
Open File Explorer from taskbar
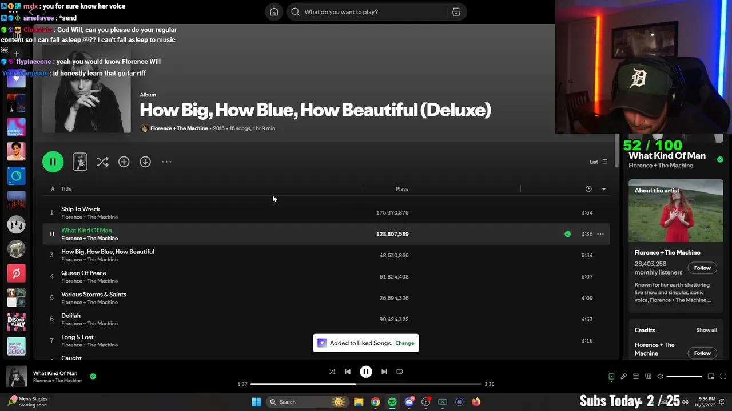tap(359, 402)
